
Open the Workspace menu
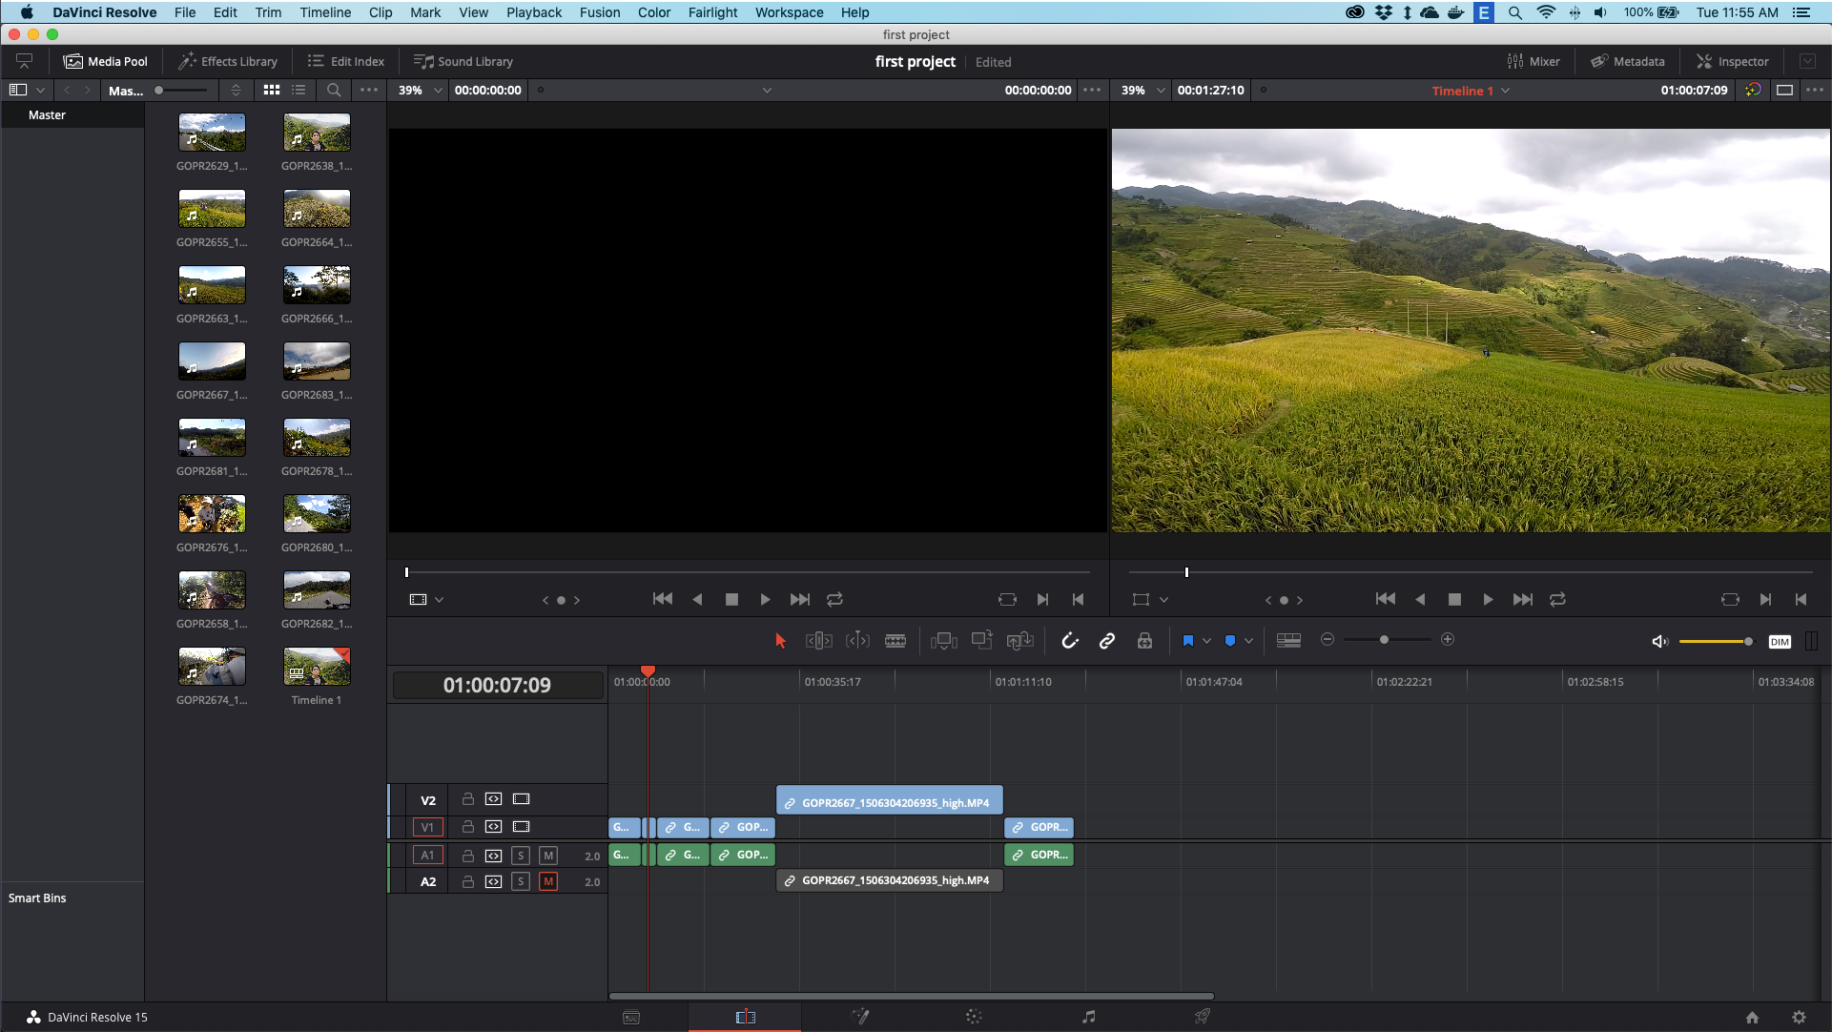click(789, 12)
